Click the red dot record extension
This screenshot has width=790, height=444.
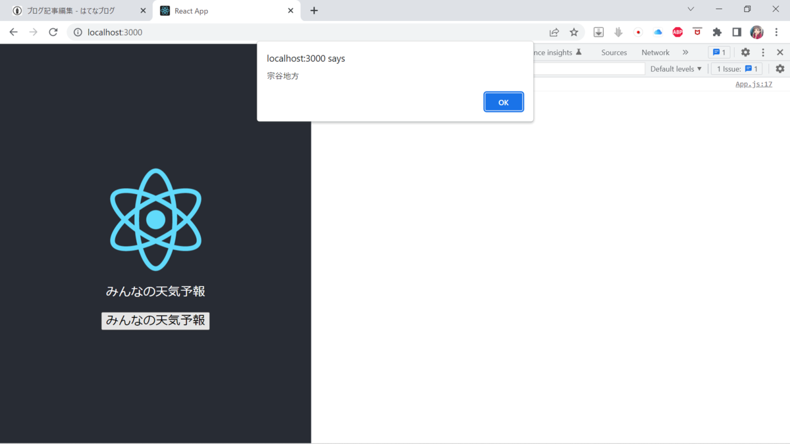coord(638,32)
